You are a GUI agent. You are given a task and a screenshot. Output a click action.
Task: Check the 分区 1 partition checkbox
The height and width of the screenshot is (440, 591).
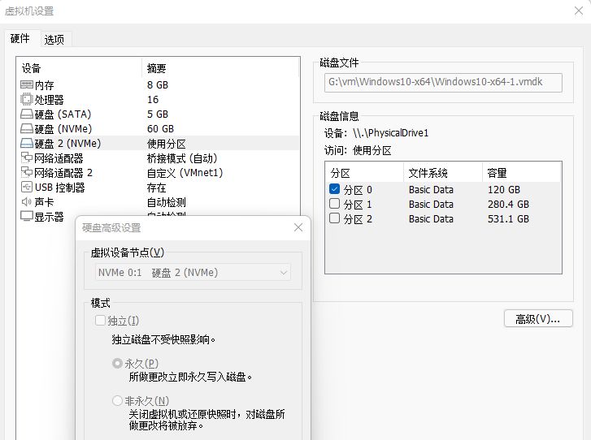coord(334,204)
